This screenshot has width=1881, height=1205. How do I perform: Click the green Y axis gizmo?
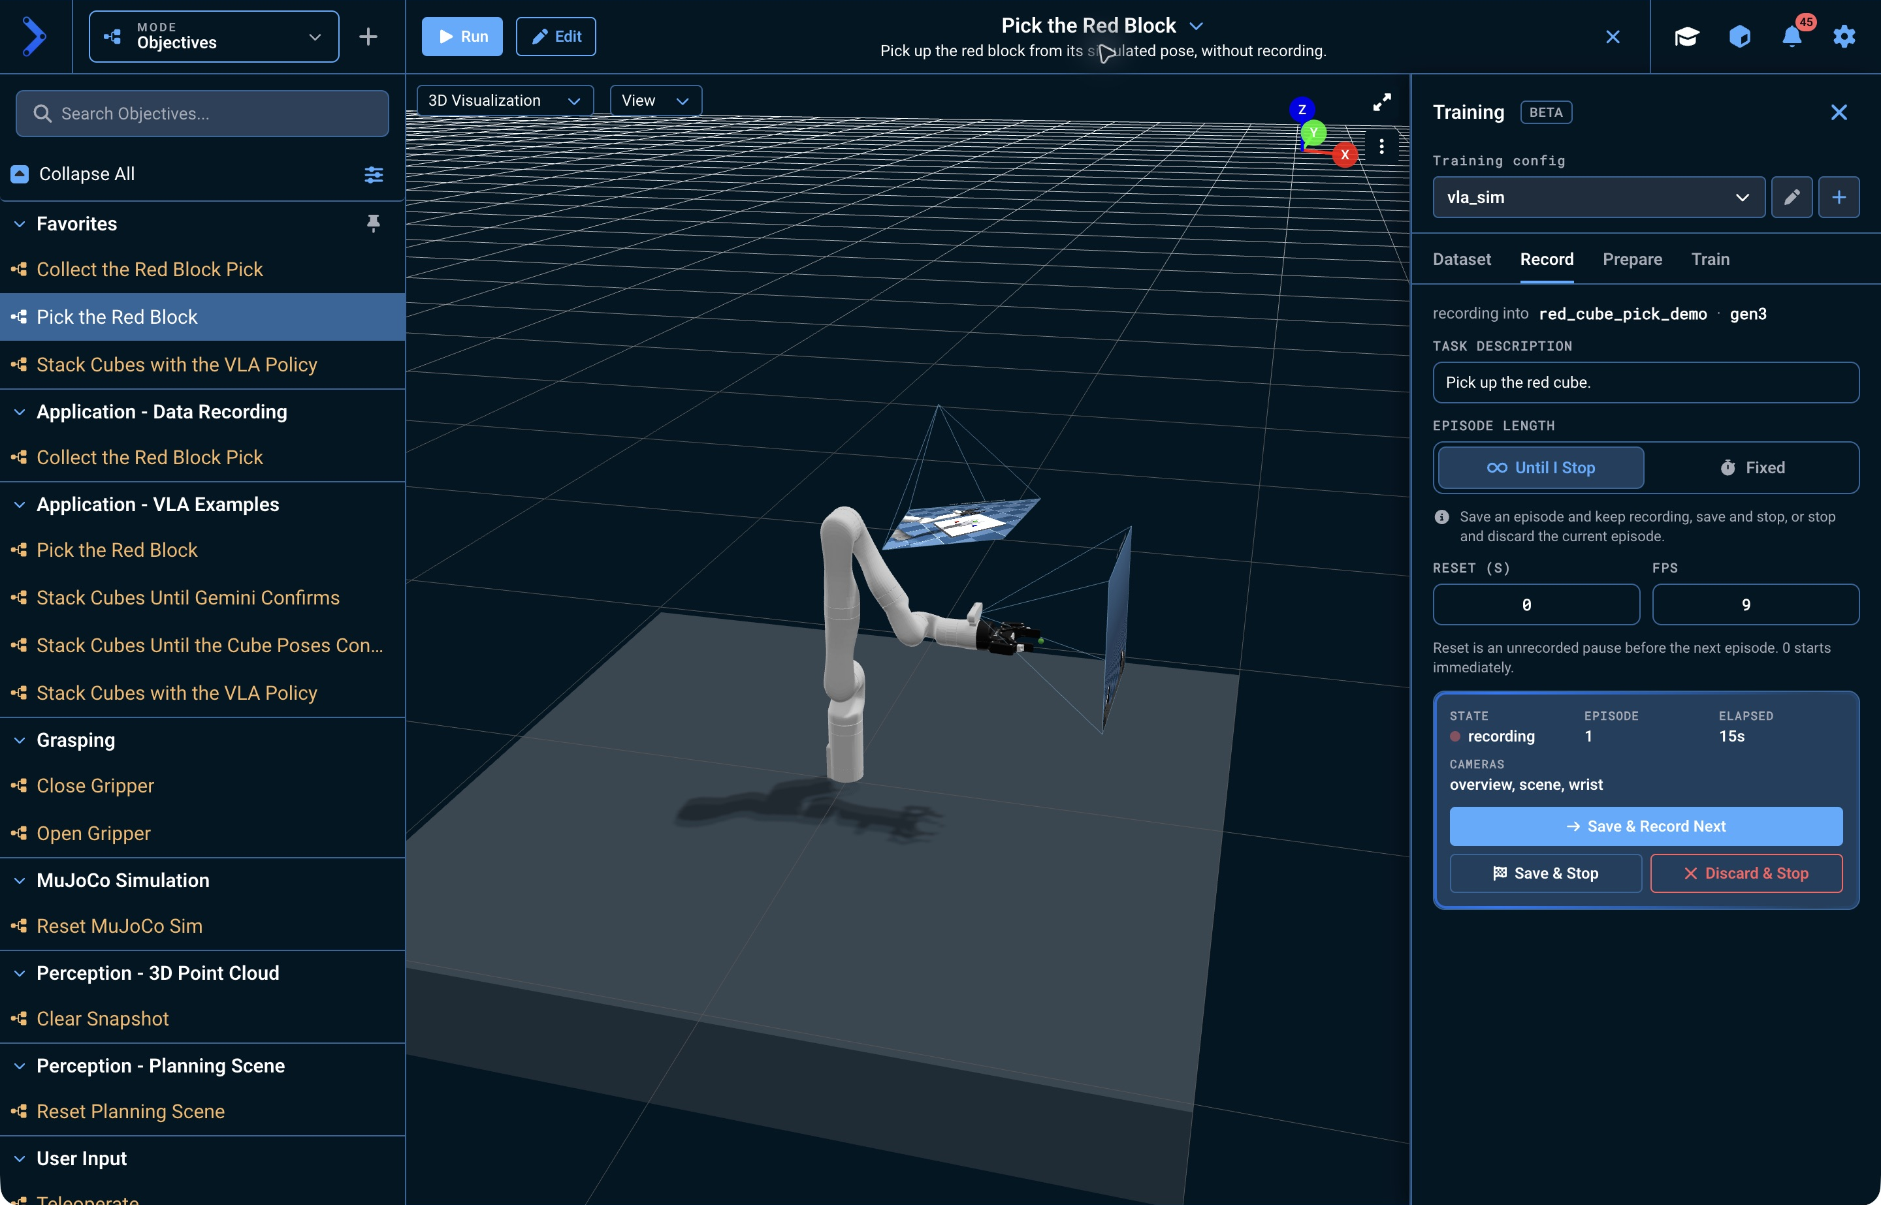[x=1313, y=133]
